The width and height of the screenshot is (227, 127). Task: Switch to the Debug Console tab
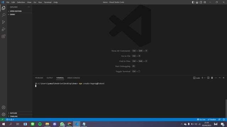coord(73,78)
